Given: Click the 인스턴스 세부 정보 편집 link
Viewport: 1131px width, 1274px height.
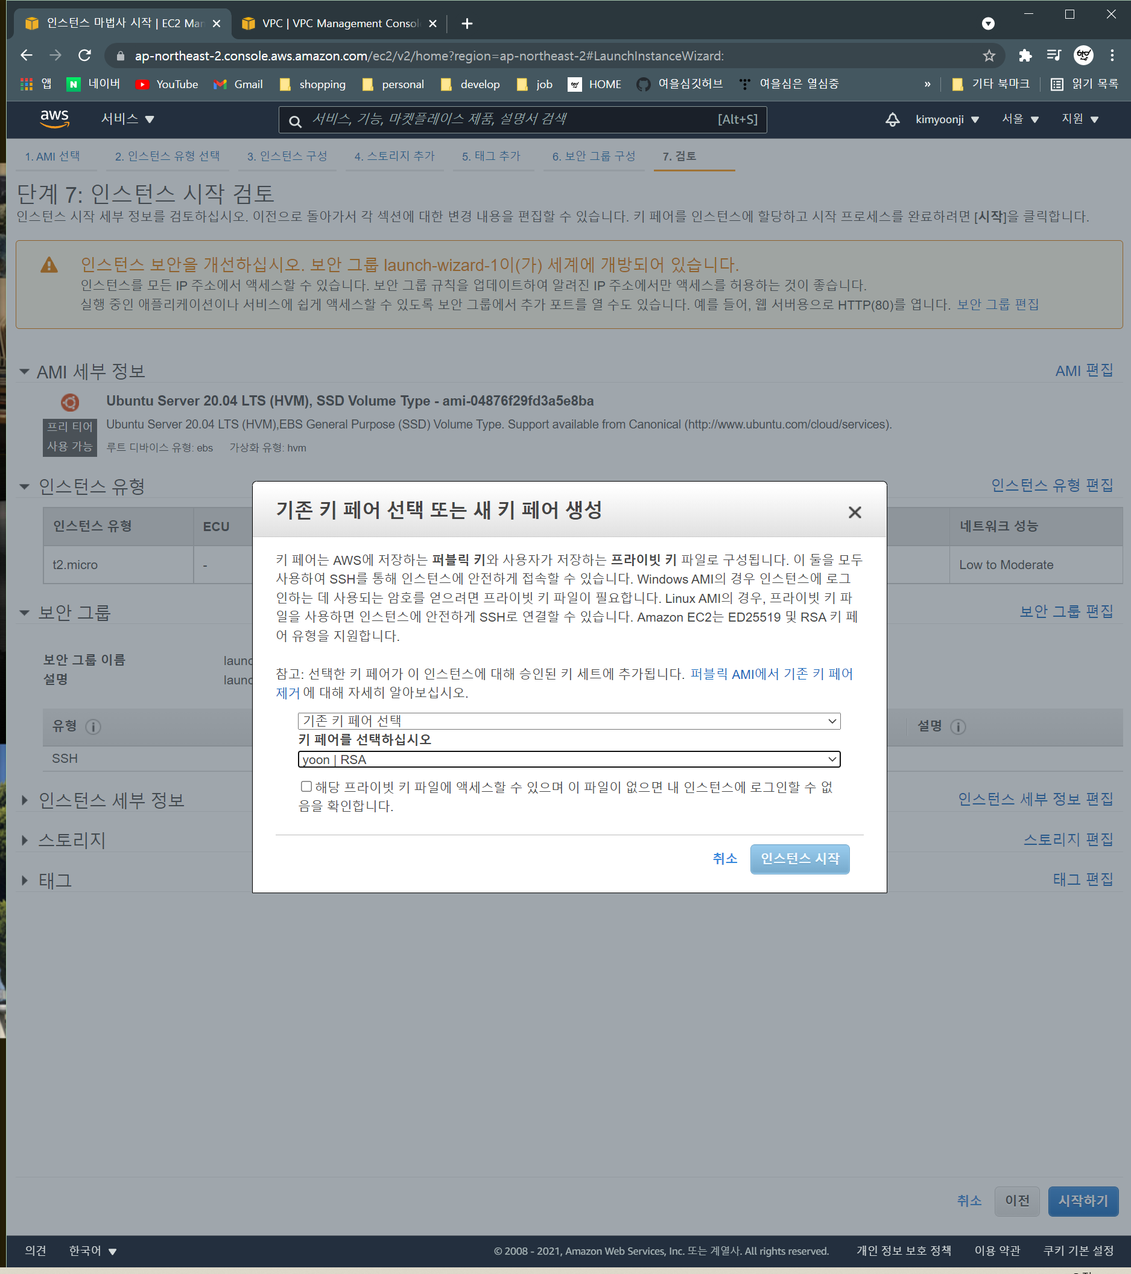Looking at the screenshot, I should pos(1035,799).
